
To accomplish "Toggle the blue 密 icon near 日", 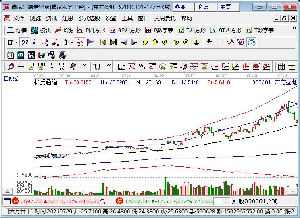I will point(24,42).
